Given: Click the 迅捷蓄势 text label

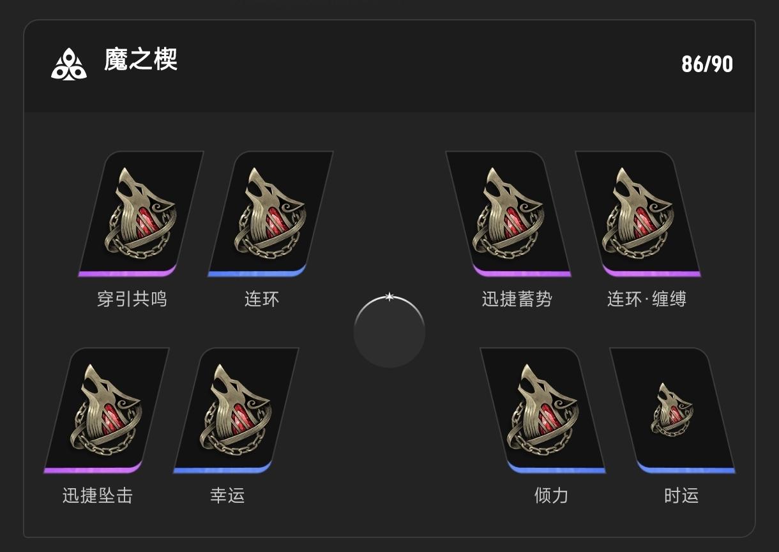Looking at the screenshot, I should tap(517, 299).
